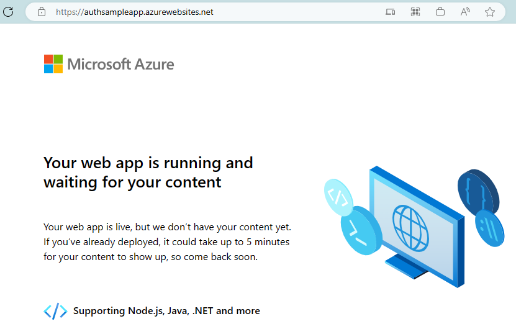Click the four-color Microsoft logo squares

click(53, 64)
